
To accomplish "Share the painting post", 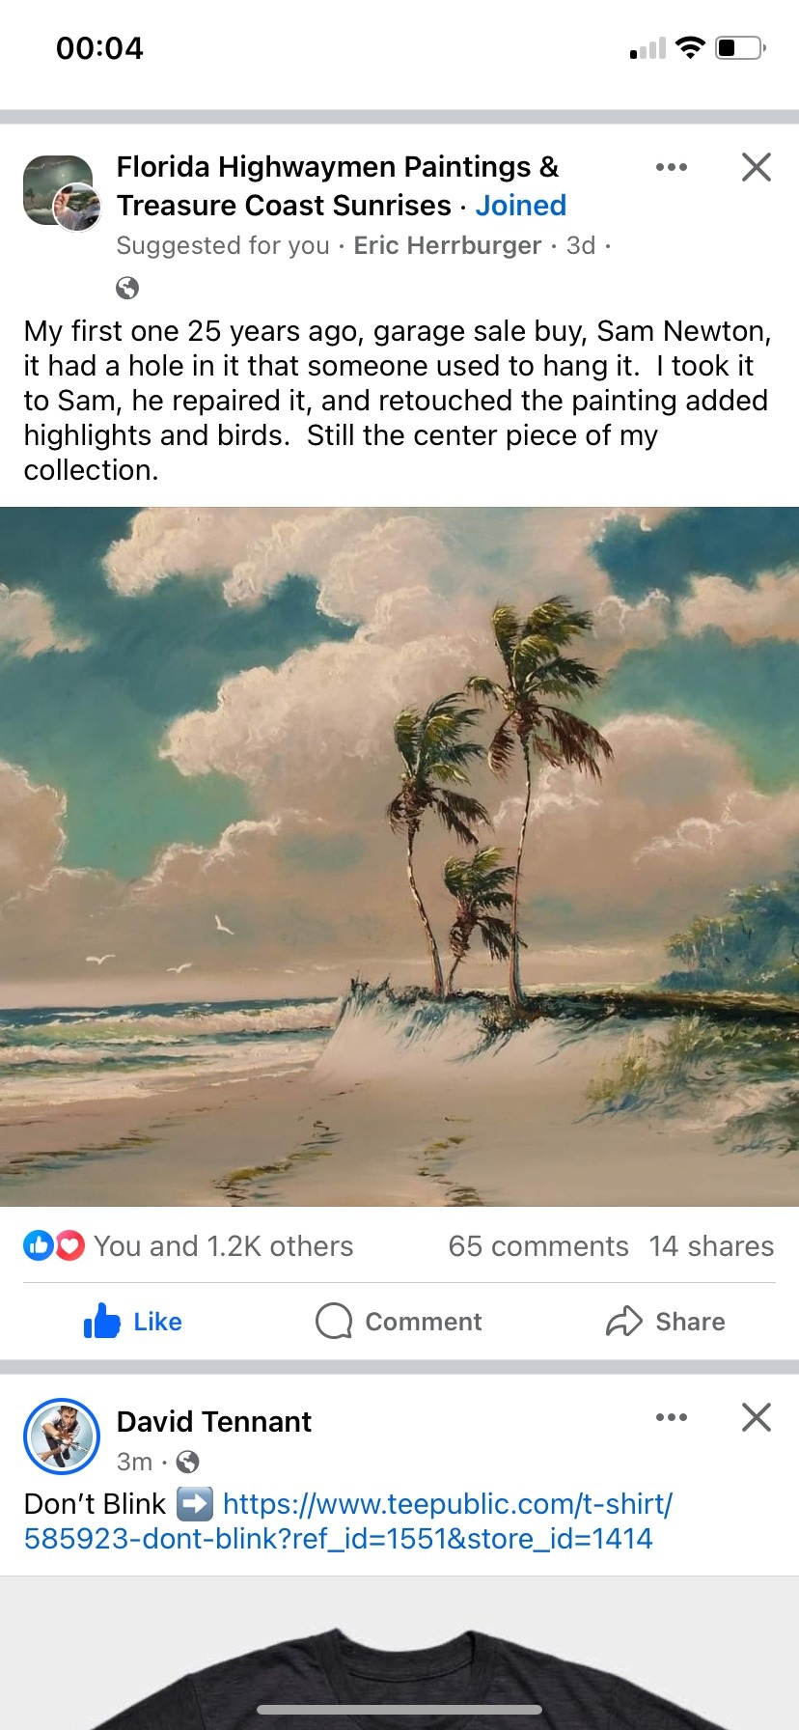I will 666,1322.
